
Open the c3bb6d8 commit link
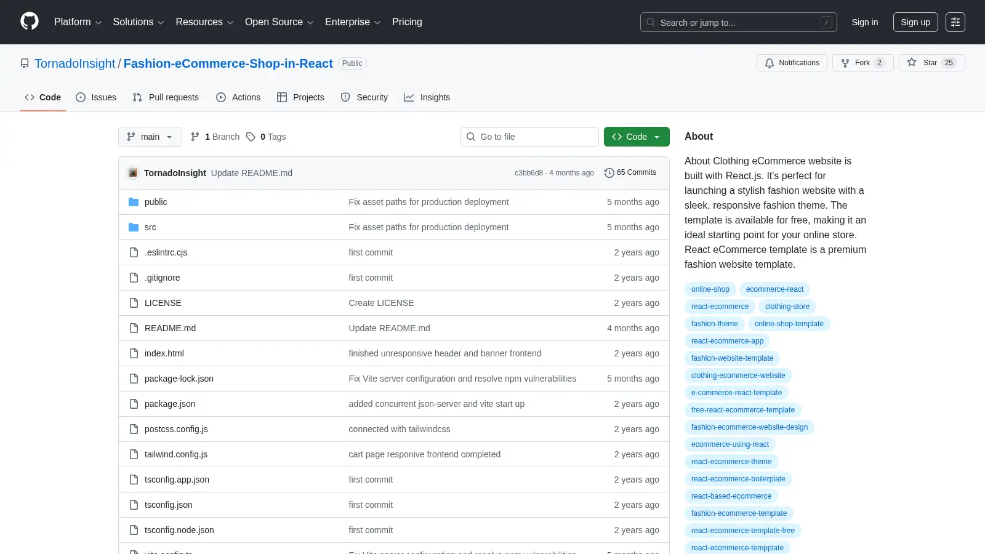point(529,173)
